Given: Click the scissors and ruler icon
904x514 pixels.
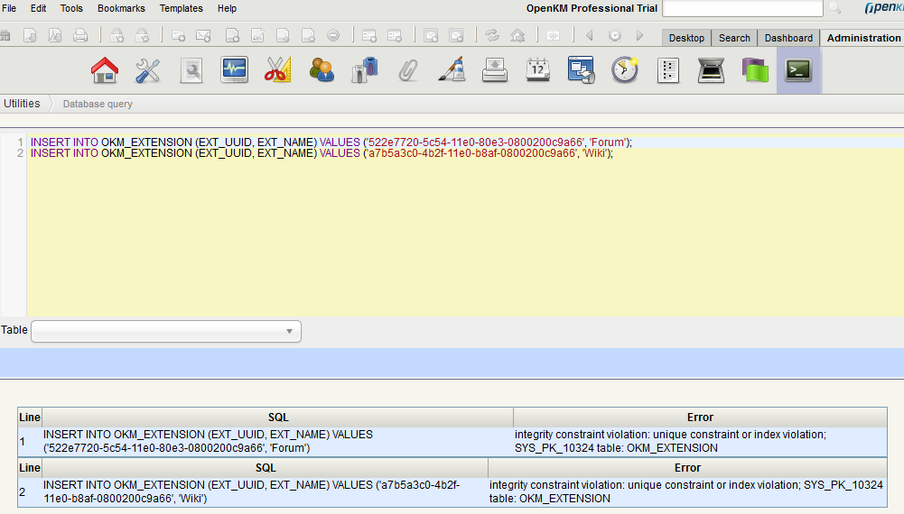Looking at the screenshot, I should (x=278, y=70).
